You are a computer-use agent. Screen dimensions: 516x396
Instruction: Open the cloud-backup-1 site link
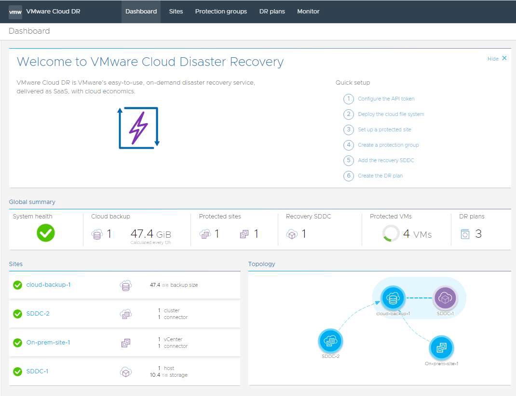pos(48,285)
